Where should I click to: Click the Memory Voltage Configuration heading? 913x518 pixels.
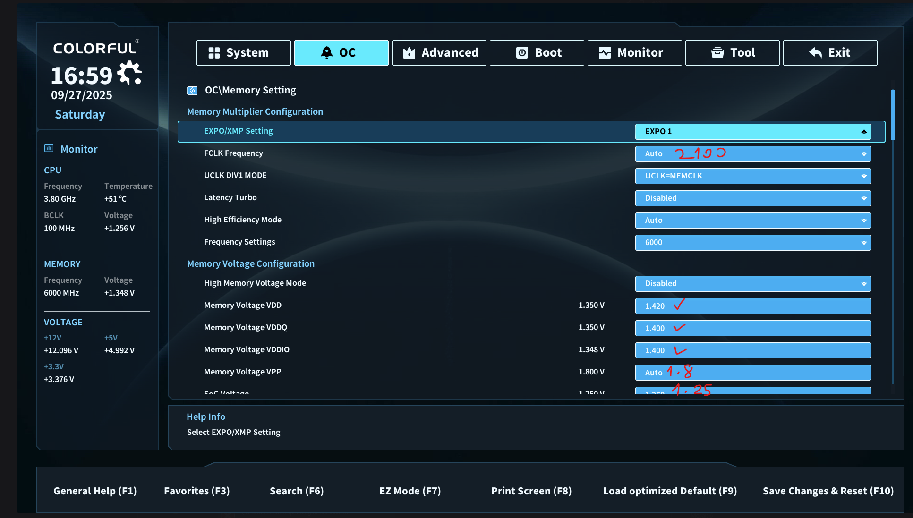[251, 264]
